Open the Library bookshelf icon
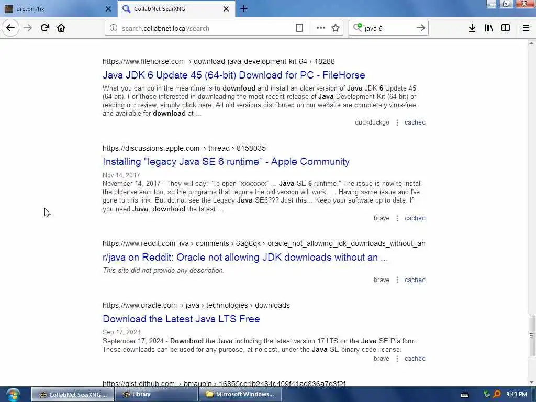536x402 pixels. click(x=489, y=28)
